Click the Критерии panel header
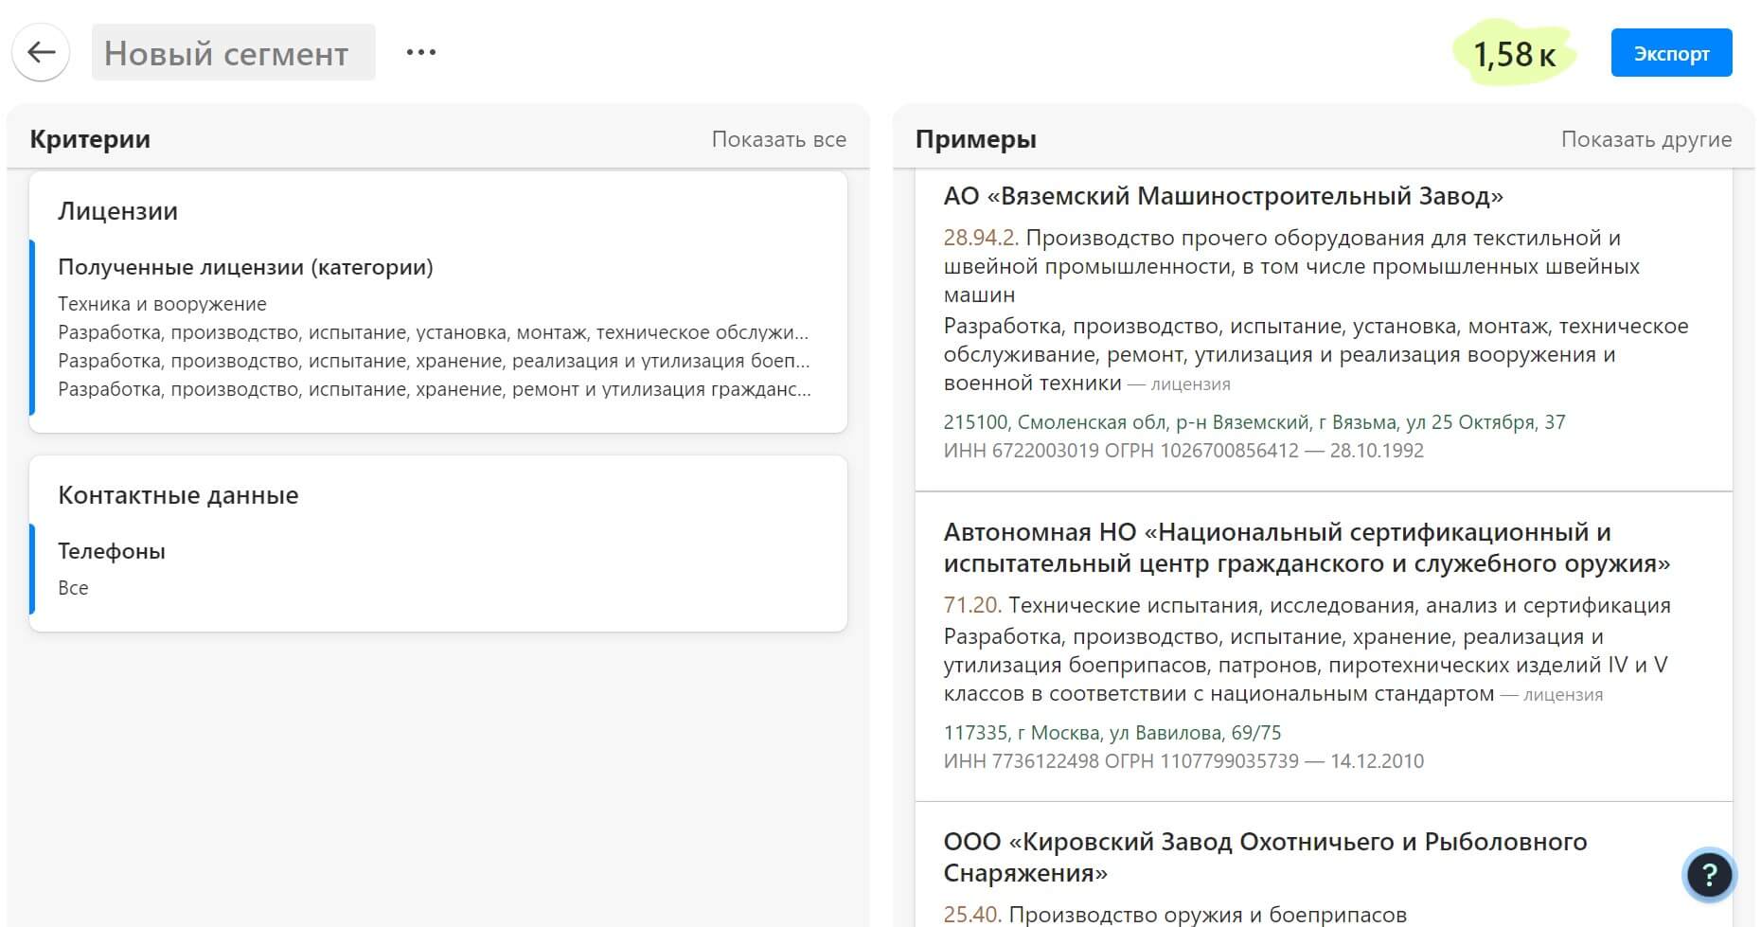This screenshot has width=1761, height=927. point(90,139)
